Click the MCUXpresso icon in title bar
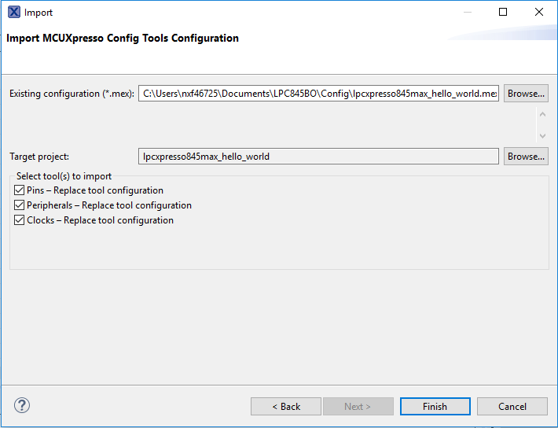 pos(13,13)
